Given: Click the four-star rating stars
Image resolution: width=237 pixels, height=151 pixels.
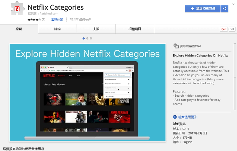Looking at the screenshot, I should click(x=34, y=20).
